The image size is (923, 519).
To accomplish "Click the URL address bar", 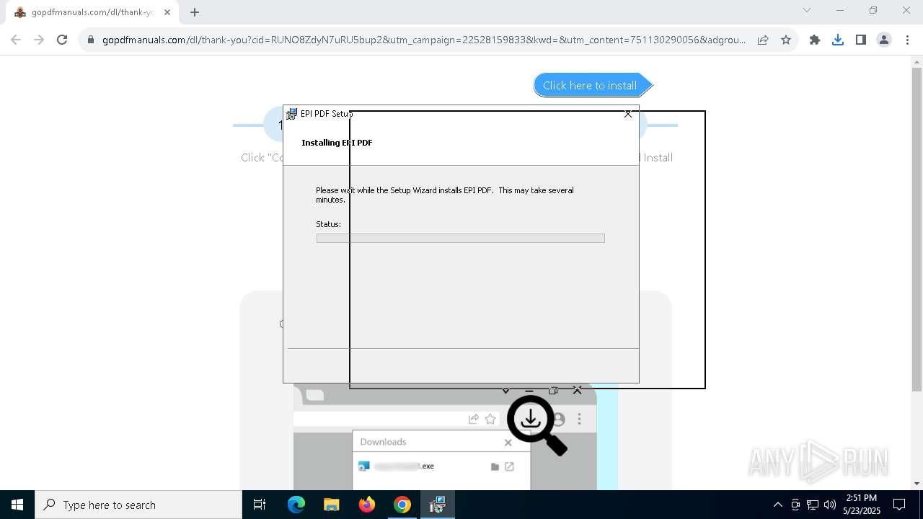I will pos(424,40).
